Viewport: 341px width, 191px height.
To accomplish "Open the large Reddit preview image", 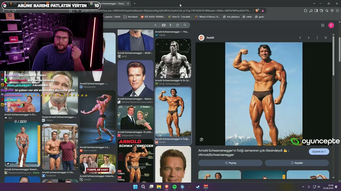I will coord(264,94).
